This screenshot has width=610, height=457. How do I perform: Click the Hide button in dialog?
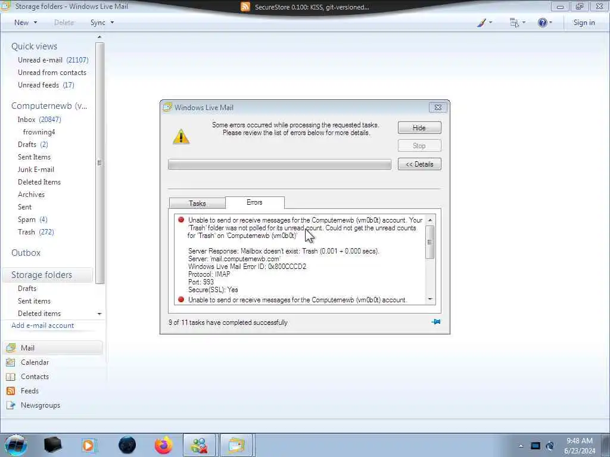419,128
